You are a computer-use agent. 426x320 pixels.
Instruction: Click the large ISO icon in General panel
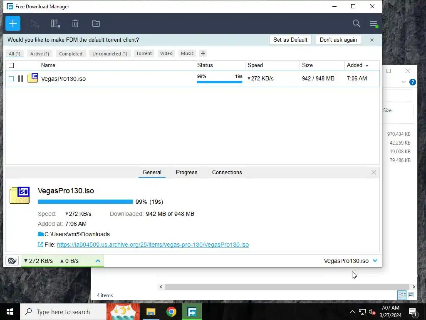coord(20,195)
